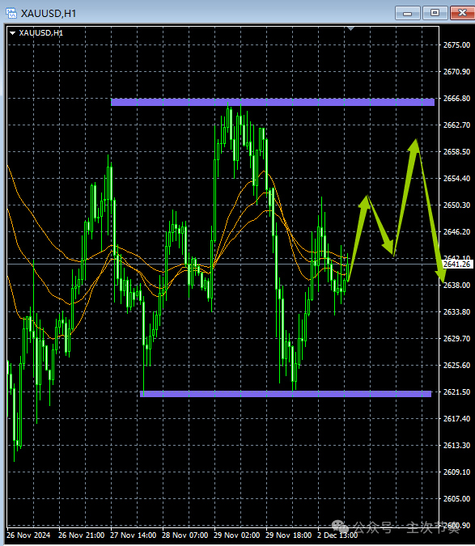Close the XAUUSD chart window
This screenshot has height=546, width=475.
462,13
